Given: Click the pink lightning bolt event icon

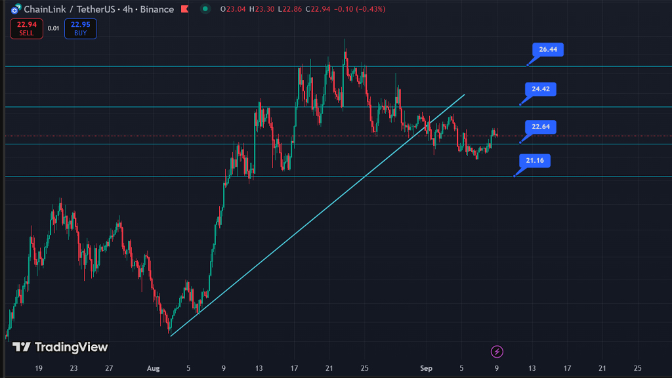Looking at the screenshot, I should tap(497, 352).
